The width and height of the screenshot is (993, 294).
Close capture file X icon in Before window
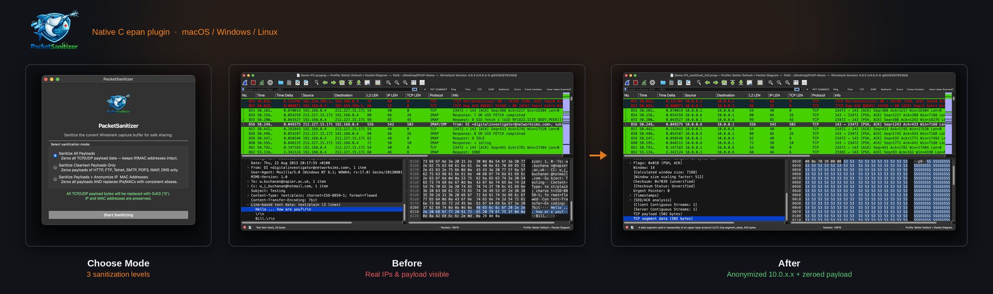(x=297, y=82)
